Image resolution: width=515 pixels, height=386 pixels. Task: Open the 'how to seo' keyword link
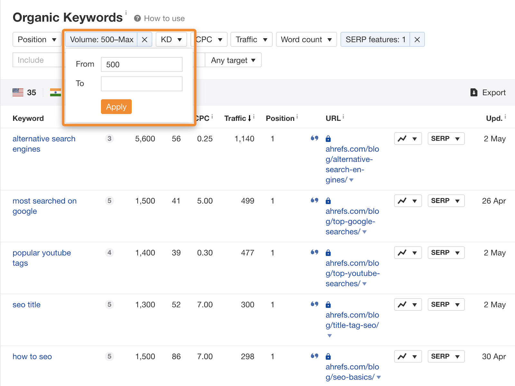(32, 356)
